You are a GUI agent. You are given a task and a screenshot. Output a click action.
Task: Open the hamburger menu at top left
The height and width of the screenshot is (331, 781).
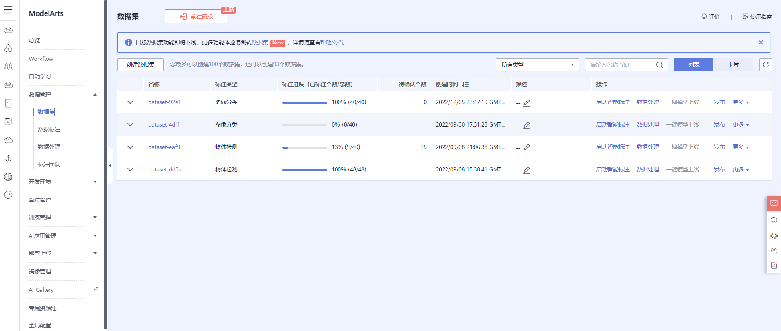pos(8,10)
